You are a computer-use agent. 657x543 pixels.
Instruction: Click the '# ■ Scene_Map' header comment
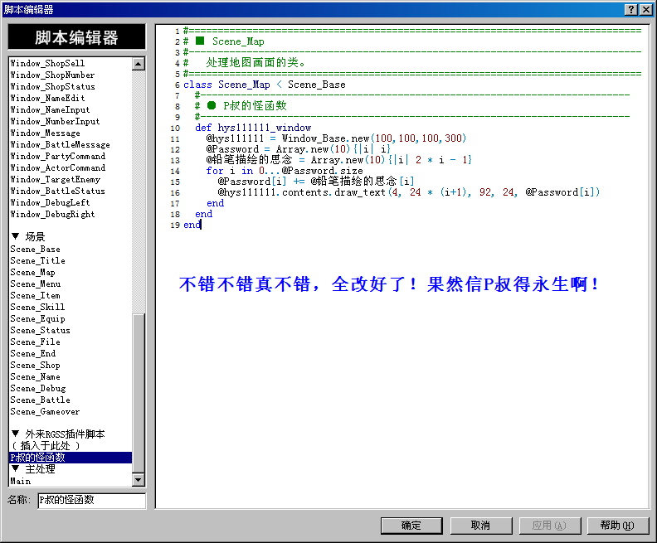tap(224, 41)
